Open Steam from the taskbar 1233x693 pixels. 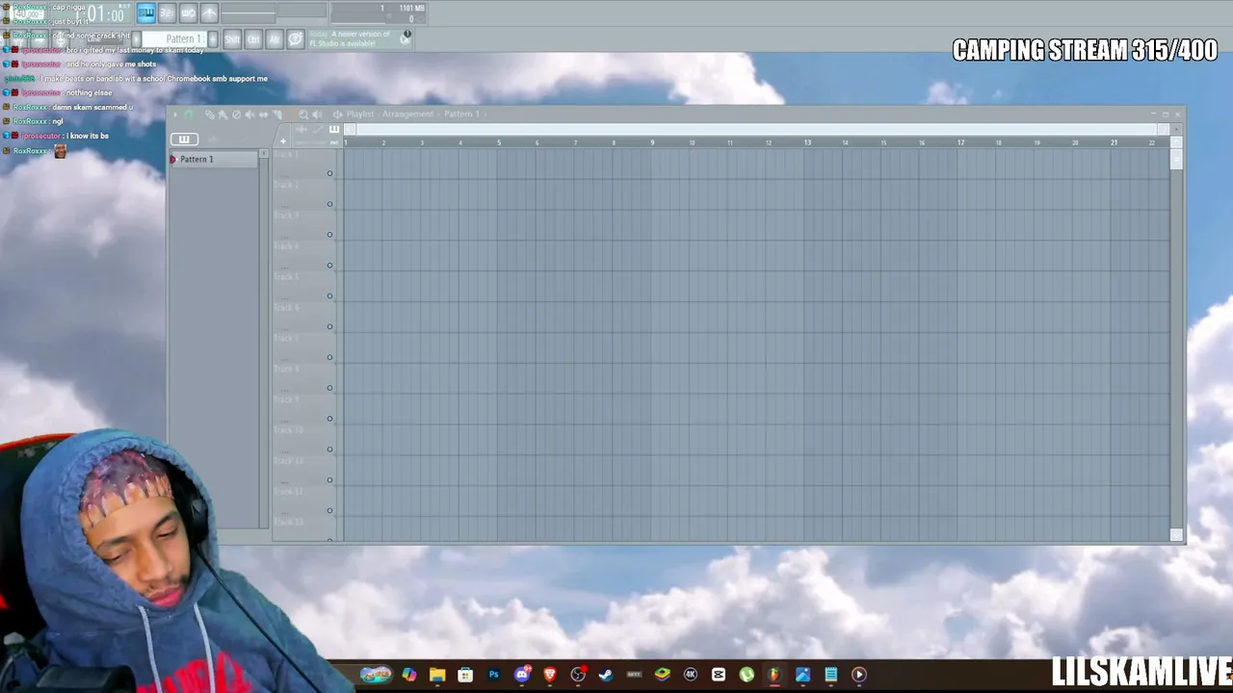606,675
